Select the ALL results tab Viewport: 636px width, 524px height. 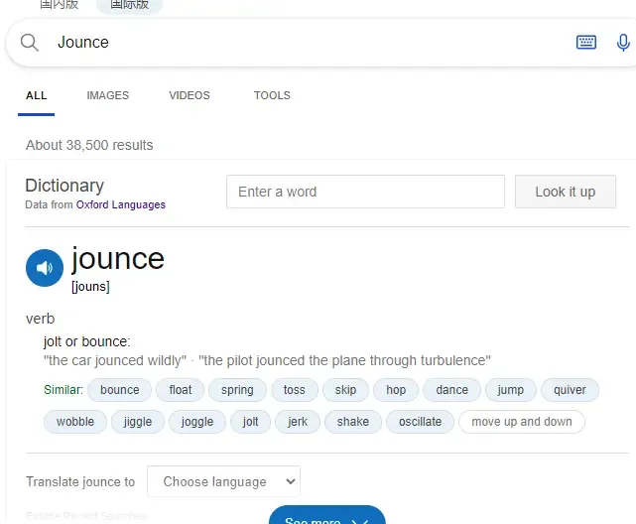[37, 95]
